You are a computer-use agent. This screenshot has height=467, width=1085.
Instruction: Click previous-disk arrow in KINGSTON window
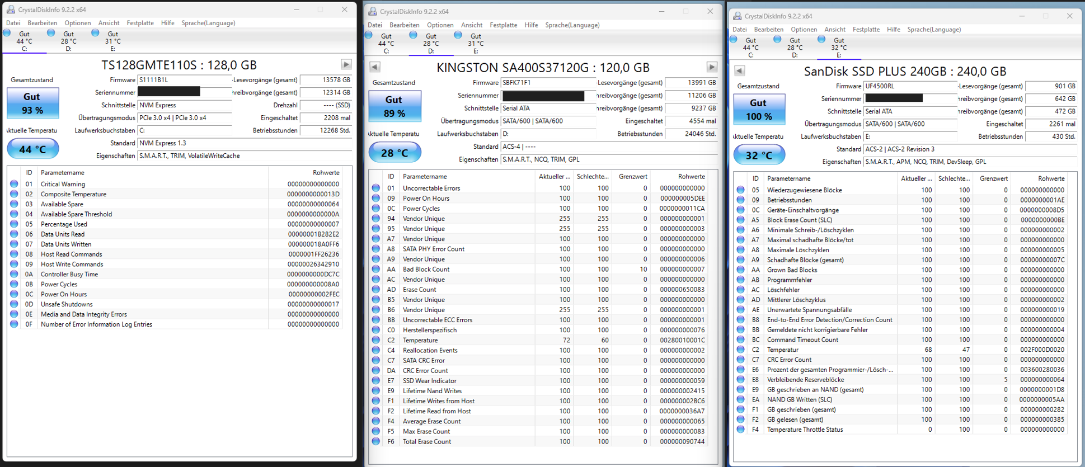tap(375, 67)
